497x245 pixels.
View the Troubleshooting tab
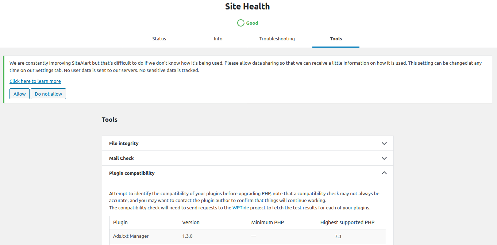[277, 39]
